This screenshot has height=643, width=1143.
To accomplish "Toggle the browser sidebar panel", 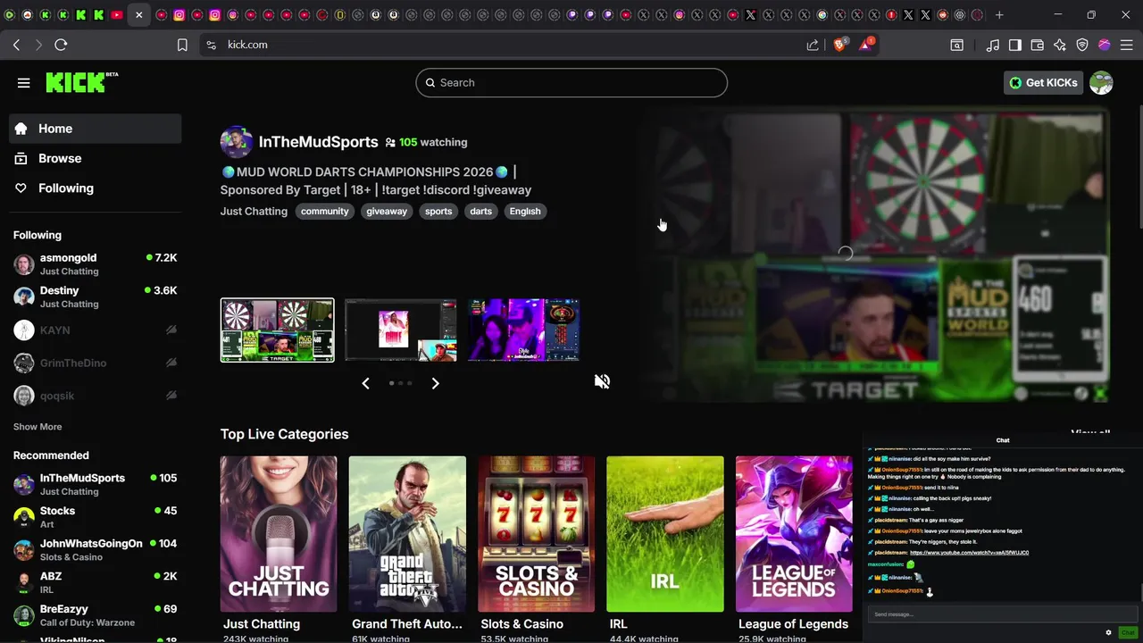I will pos(1015,45).
